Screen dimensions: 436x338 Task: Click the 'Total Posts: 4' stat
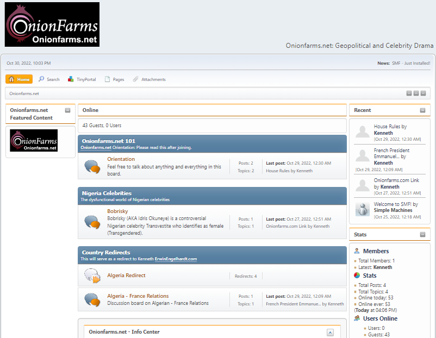[372, 285]
